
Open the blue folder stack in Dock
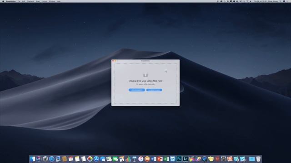(x=252, y=159)
